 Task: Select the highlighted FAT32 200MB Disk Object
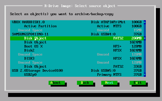[x=35, y=38]
